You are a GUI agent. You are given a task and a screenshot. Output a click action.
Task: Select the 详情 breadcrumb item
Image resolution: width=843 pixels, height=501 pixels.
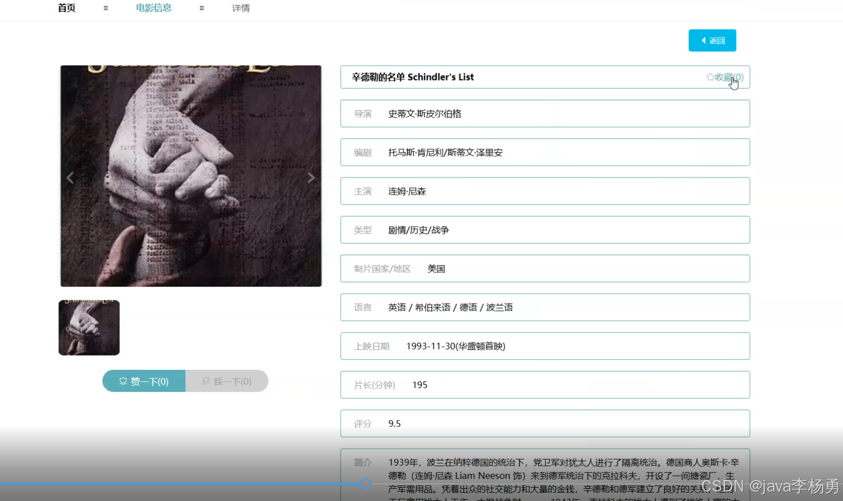click(x=241, y=8)
